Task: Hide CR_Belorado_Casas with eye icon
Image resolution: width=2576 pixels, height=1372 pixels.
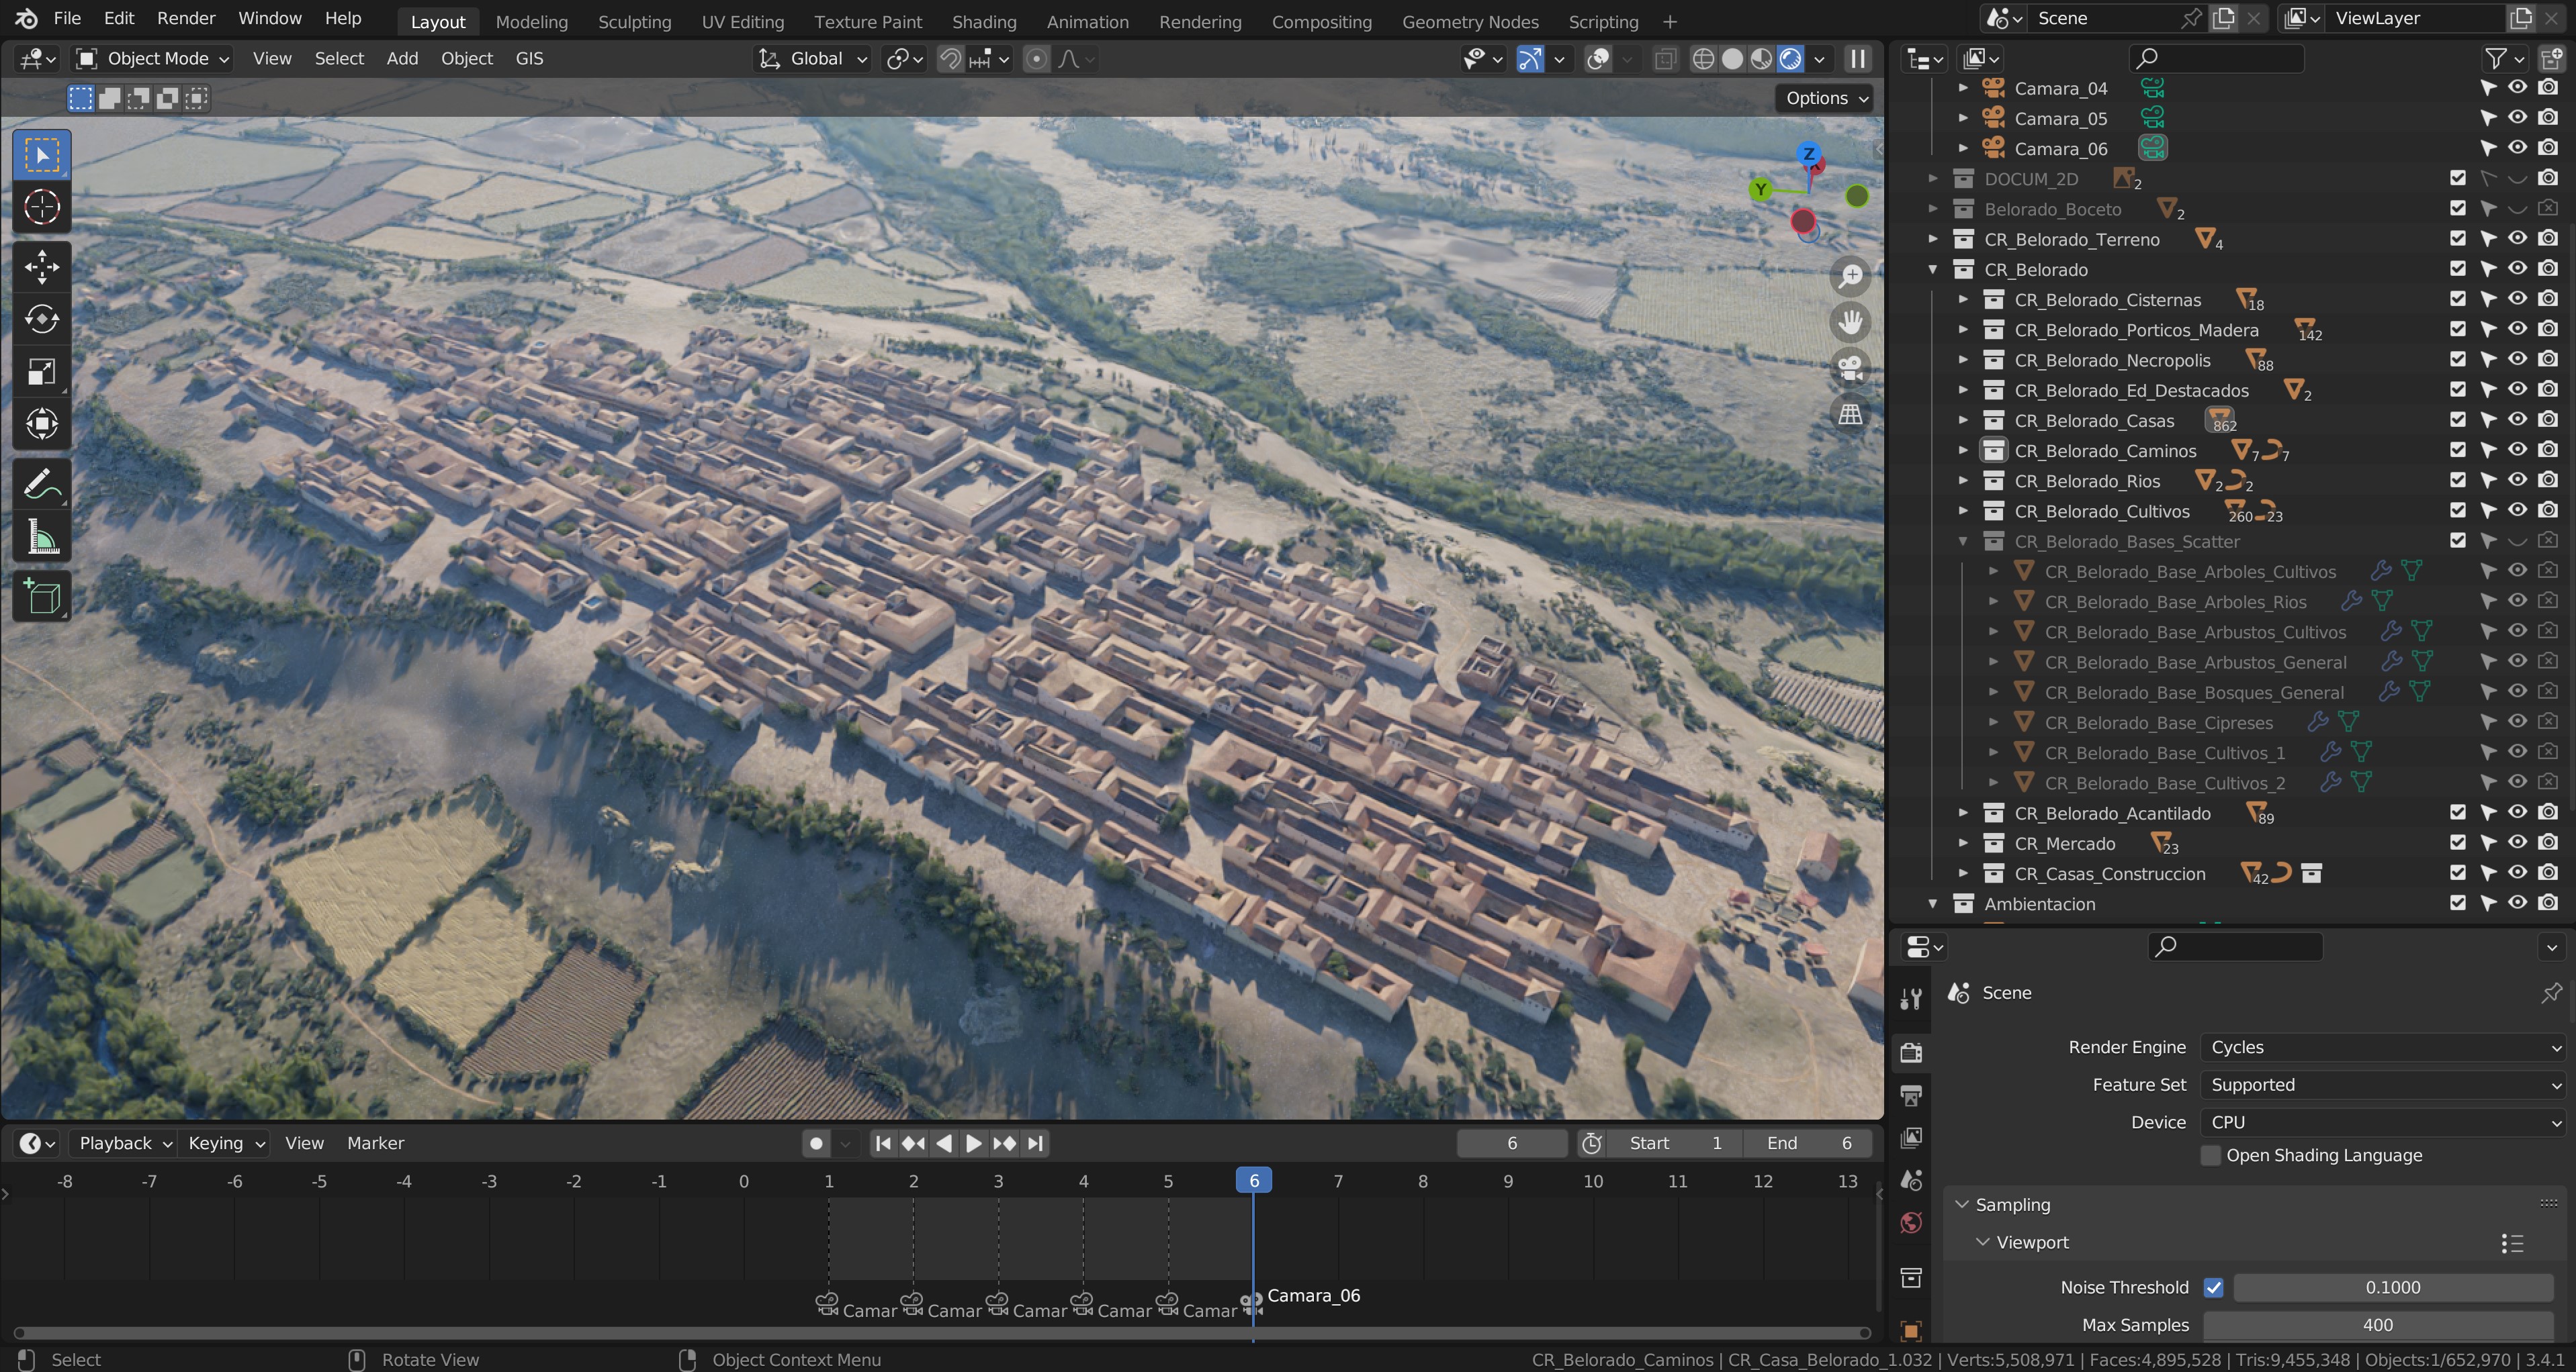Action: (2517, 420)
